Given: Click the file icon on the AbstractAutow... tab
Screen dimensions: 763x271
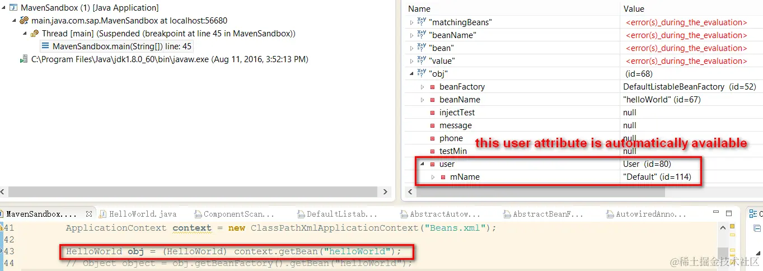Looking at the screenshot, I should point(405,214).
